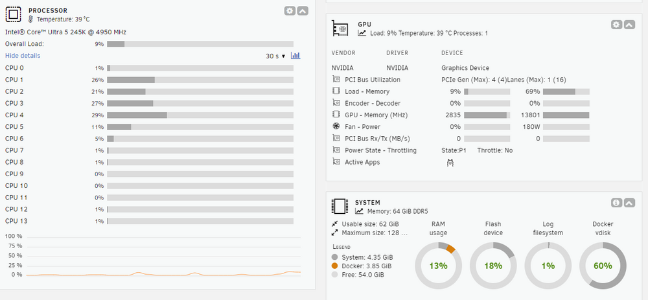648x300 pixels.
Task: Click the Processor chip icon
Action: point(13,14)
